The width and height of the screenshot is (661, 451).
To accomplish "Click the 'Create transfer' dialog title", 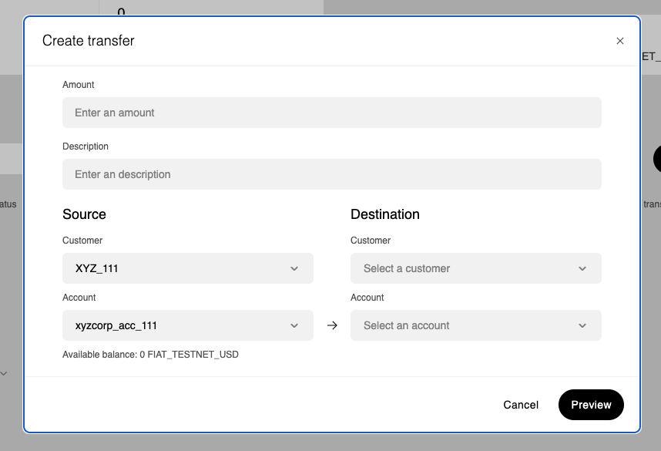I will pos(89,41).
